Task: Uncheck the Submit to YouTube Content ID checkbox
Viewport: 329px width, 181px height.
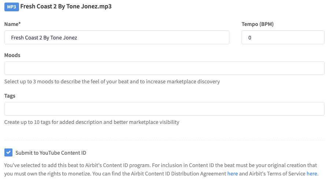Action: (x=8, y=152)
